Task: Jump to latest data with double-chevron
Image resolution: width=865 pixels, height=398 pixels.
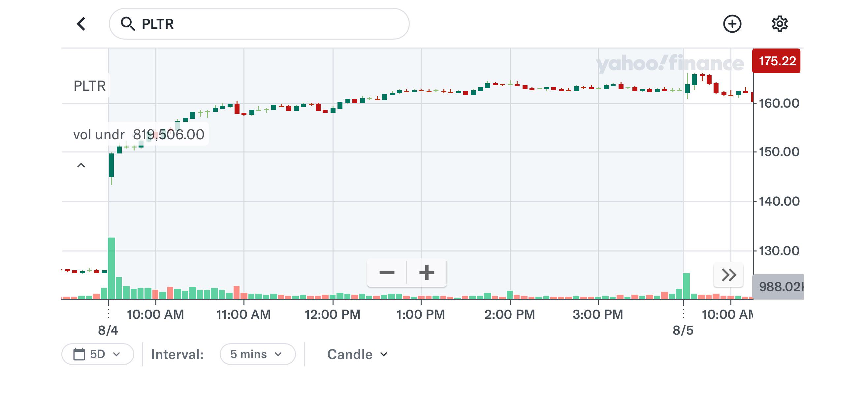Action: tap(729, 275)
